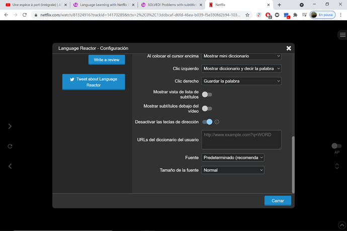Toggle 'Mostrar vista de lista de subtítulos'
Viewport: 347px width, 231px height.
[x=207, y=94]
